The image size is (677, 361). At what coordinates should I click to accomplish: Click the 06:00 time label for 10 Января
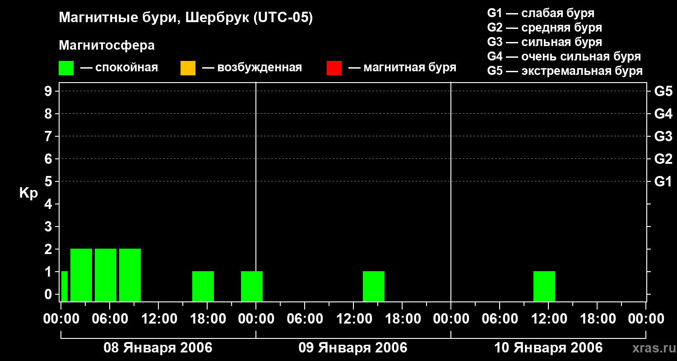coord(500,319)
